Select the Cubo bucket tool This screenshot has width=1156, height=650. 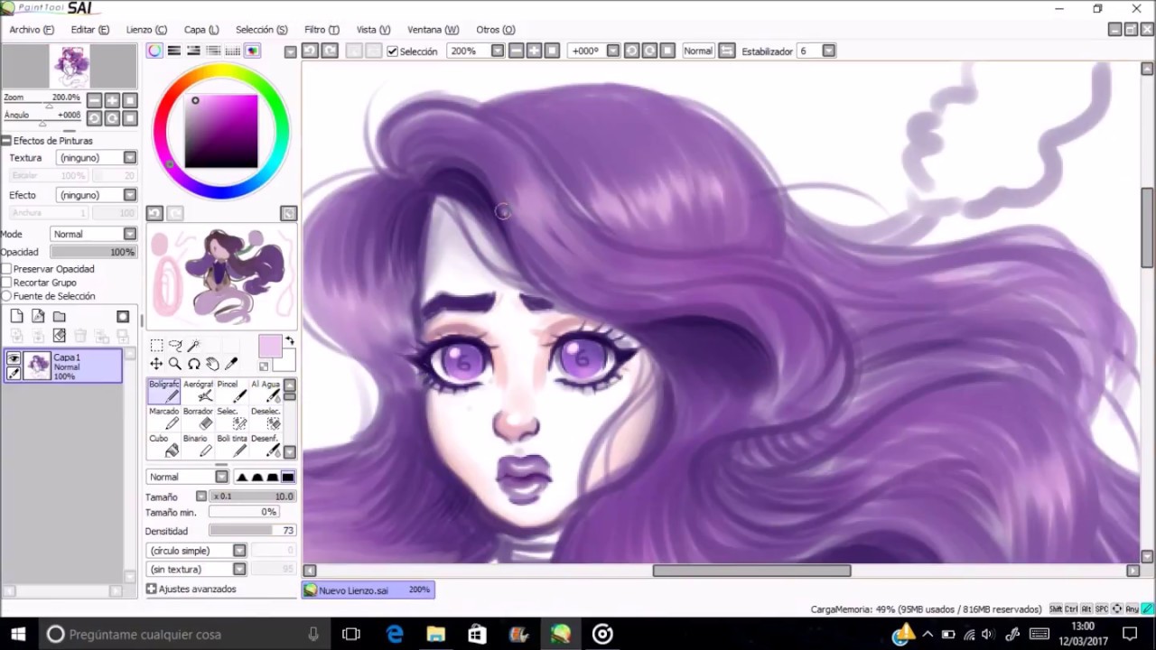point(164,445)
